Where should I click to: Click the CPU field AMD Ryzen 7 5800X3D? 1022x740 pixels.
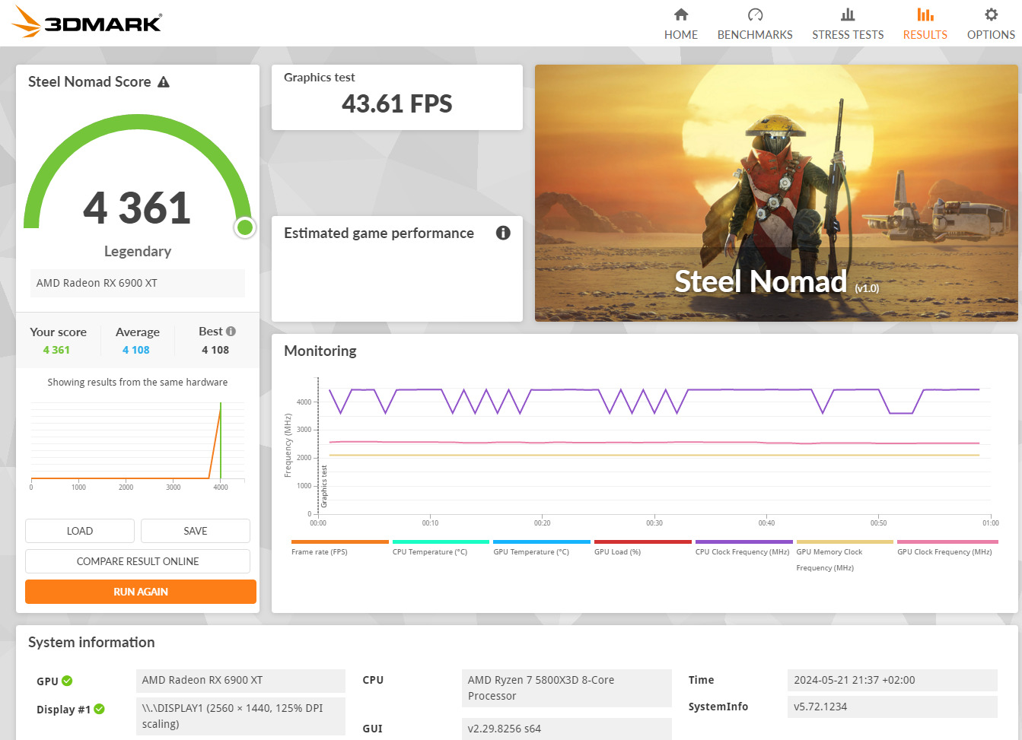coord(567,688)
